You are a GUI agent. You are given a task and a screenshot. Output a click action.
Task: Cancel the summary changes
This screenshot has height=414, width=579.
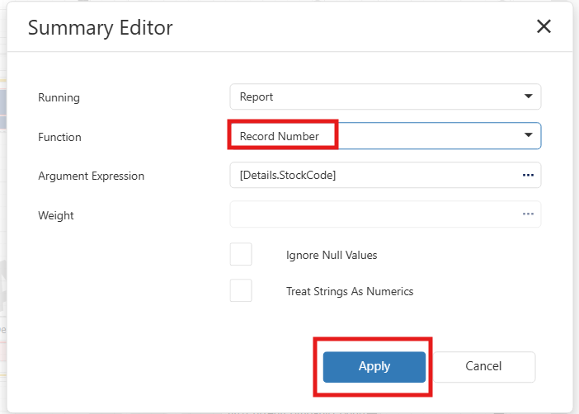[483, 366]
